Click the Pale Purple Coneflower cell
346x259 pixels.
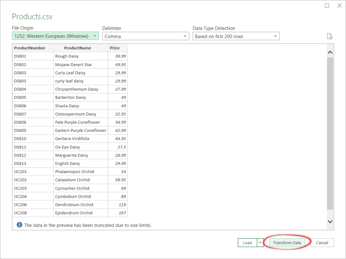tap(81, 122)
